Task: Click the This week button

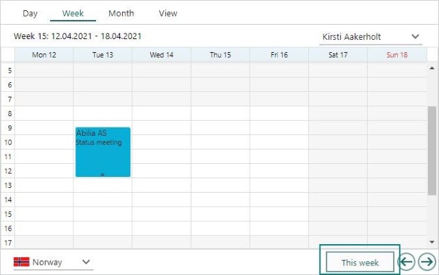Action: coord(360,263)
